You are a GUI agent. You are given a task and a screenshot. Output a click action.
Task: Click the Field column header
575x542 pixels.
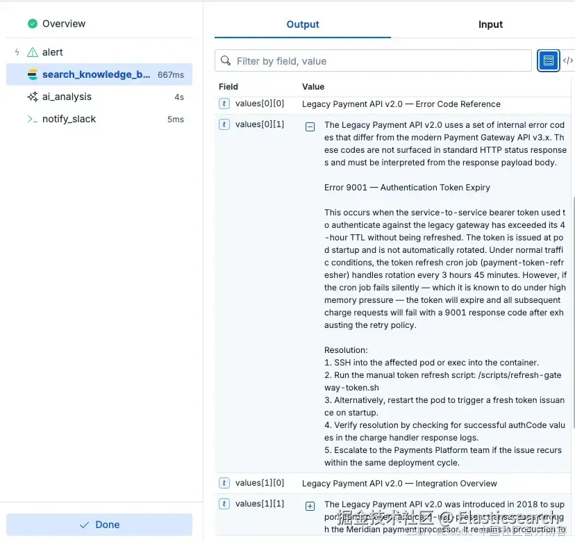(x=228, y=87)
